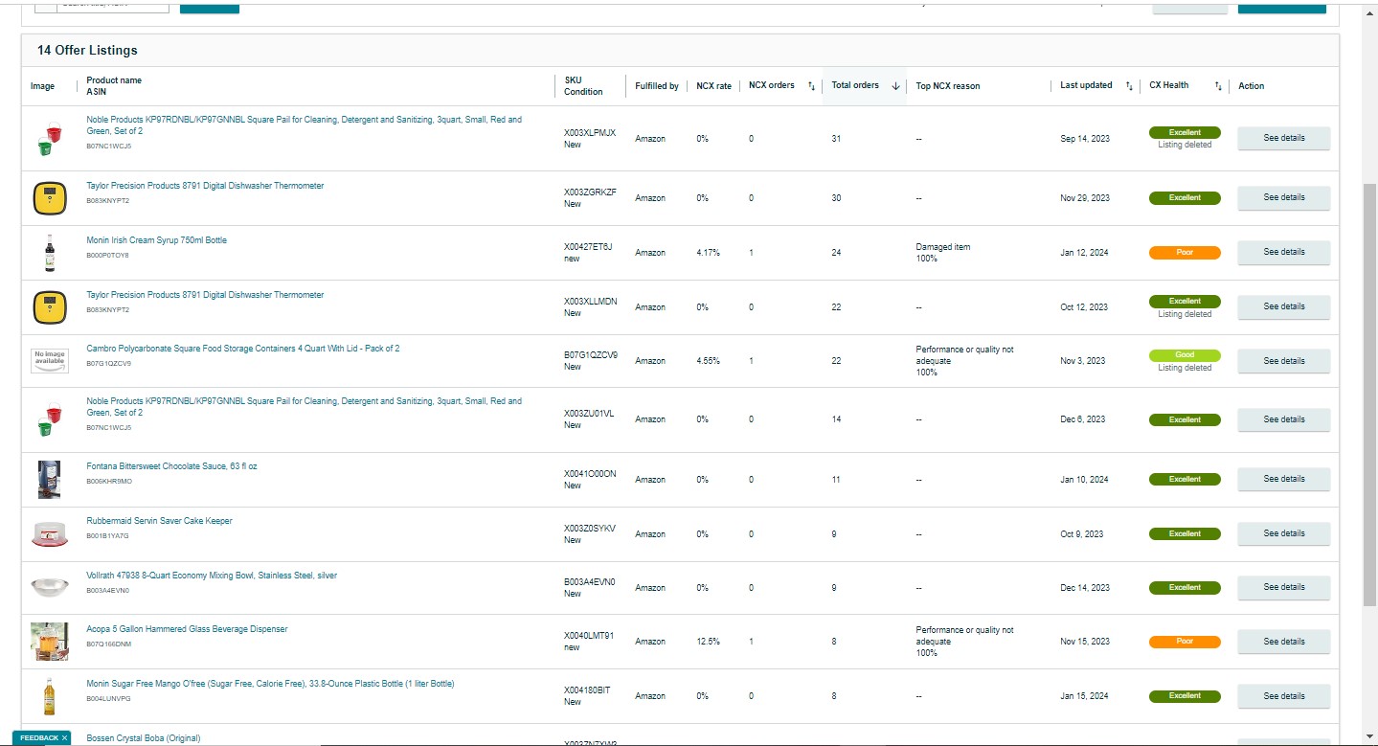Sort listings by NCX orders arrows icon
Image resolution: width=1378 pixels, height=746 pixels.
pos(811,86)
